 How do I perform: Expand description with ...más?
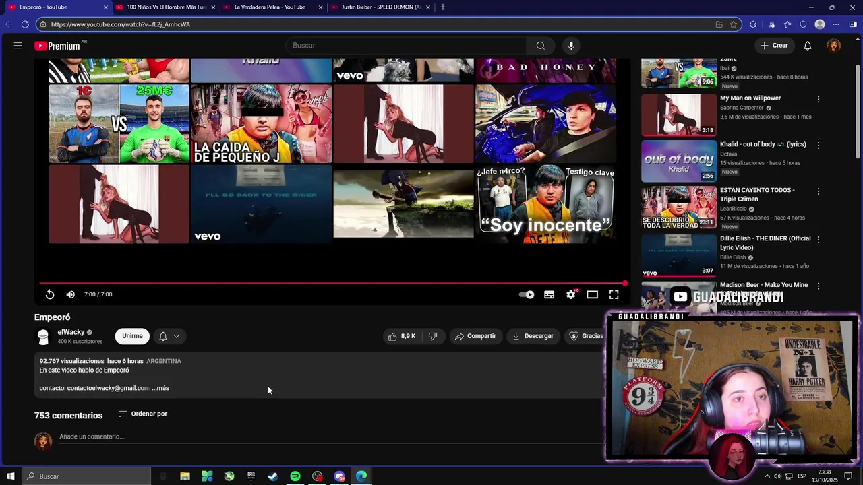point(160,388)
